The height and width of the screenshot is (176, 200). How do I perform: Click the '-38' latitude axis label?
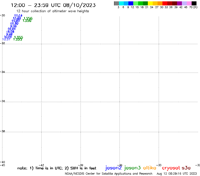[2, 131]
